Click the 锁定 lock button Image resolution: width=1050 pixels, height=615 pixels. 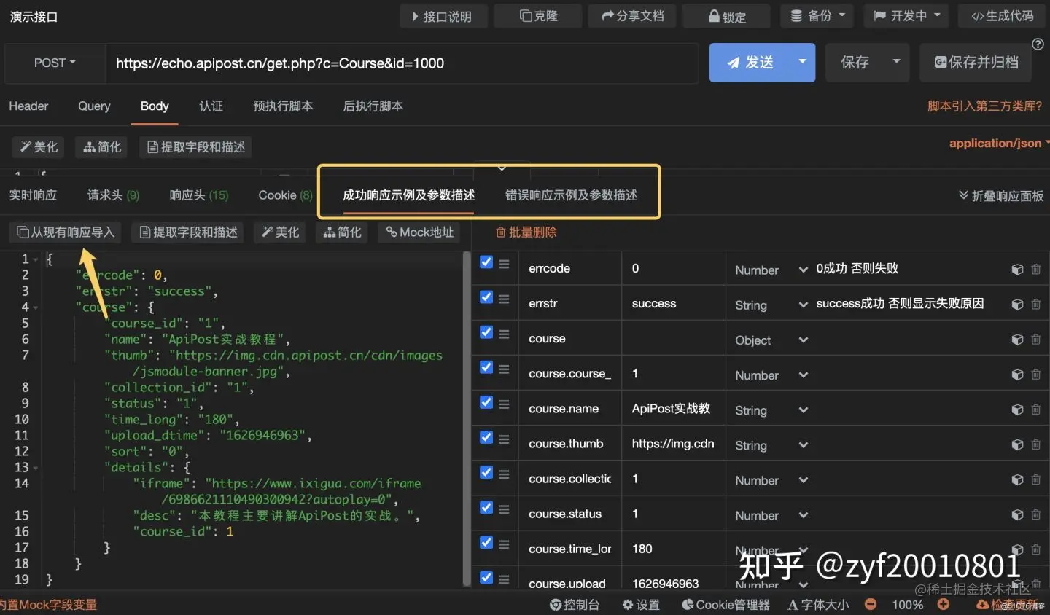click(x=726, y=16)
